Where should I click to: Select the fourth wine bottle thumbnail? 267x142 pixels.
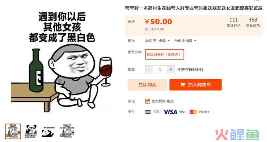pos(67,131)
